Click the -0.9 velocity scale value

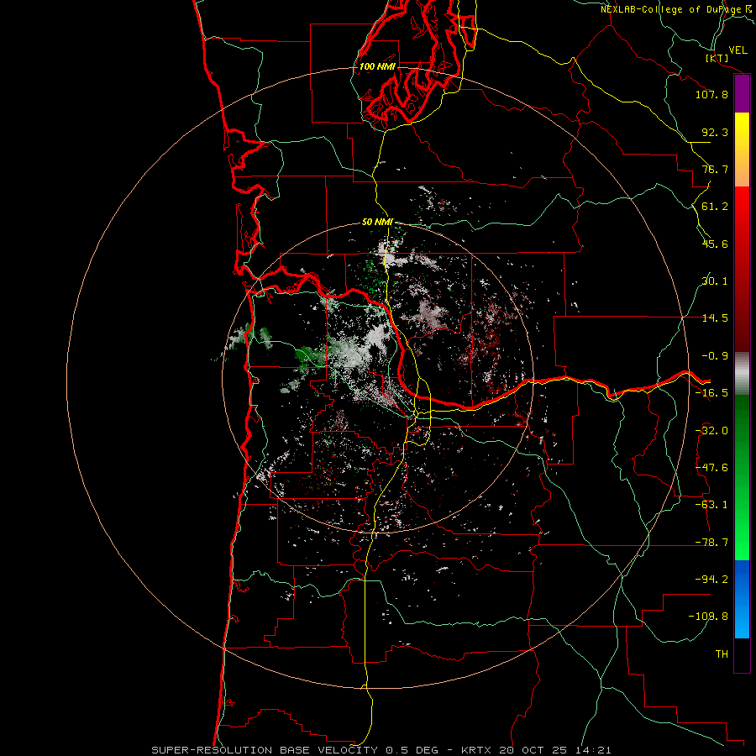coord(715,356)
